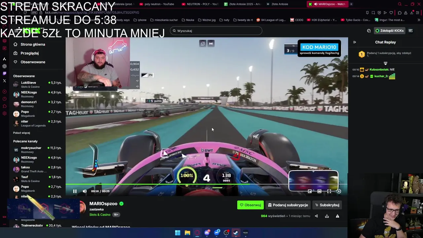This screenshot has width=423, height=238.
Task: Skip to next clip icon
Action: tap(211, 43)
